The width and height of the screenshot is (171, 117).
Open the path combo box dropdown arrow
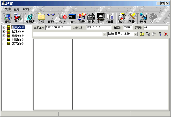[104, 34]
